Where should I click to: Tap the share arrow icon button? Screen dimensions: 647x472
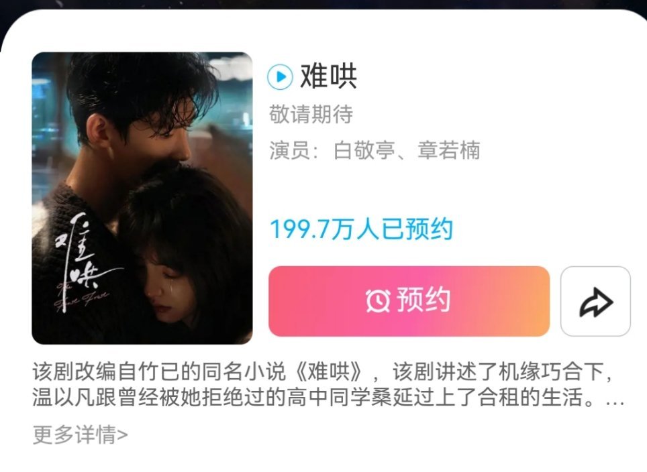coord(595,301)
